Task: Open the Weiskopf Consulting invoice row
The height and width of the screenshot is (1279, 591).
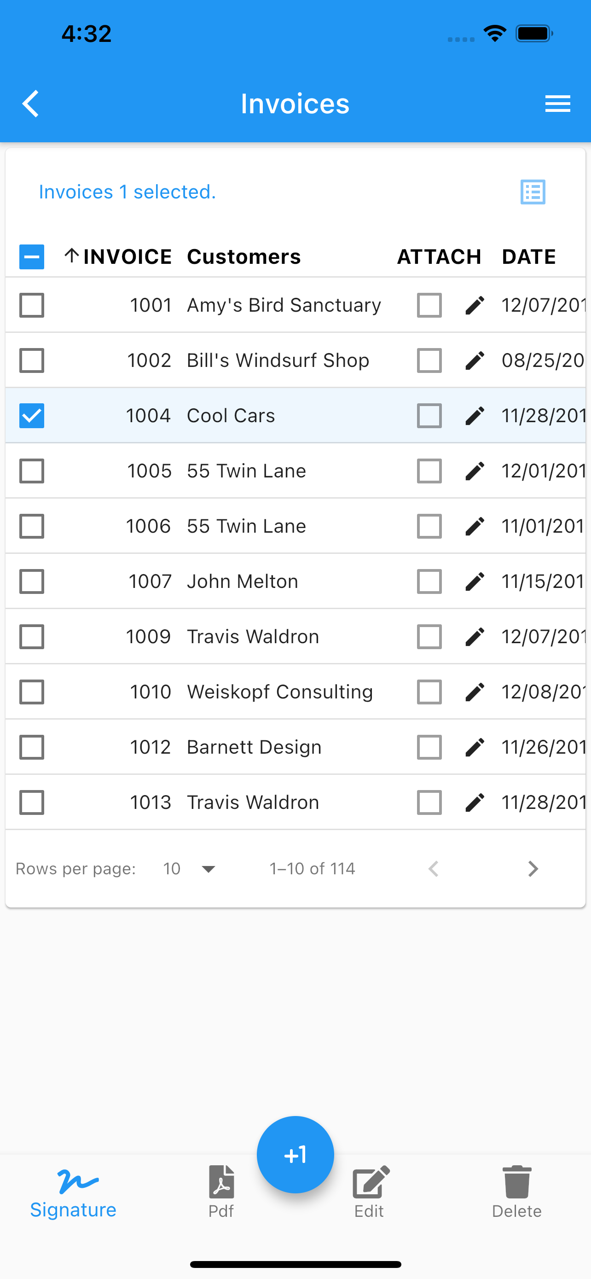Action: pos(295,692)
